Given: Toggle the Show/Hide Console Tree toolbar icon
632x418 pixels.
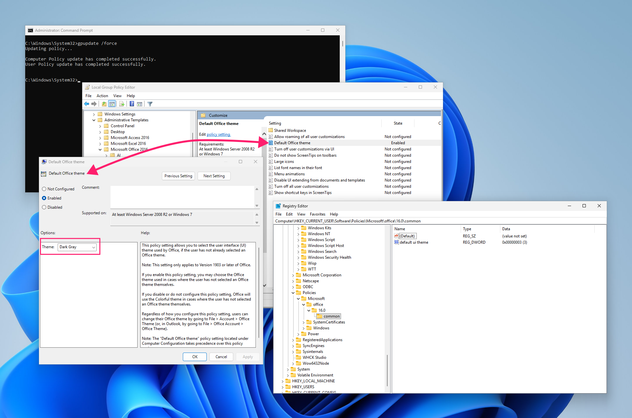Looking at the screenshot, I should tap(112, 104).
